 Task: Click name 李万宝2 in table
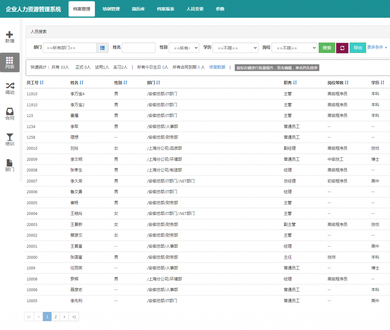pos(77,105)
